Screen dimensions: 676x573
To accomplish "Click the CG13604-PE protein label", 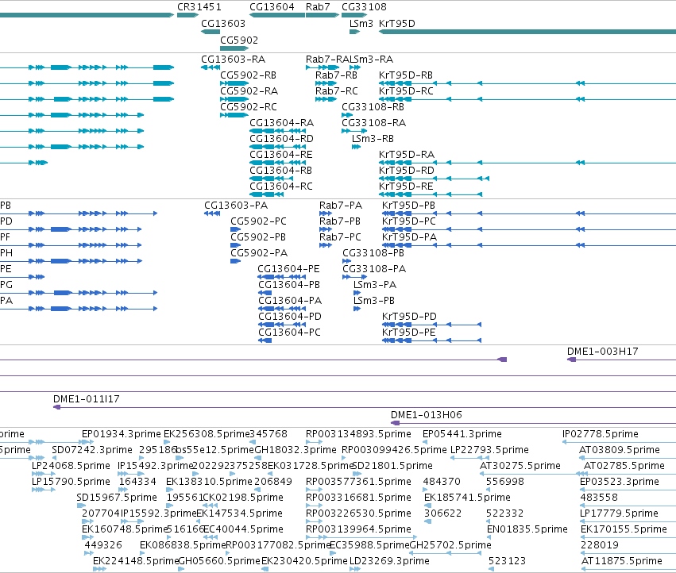I will tap(288, 268).
